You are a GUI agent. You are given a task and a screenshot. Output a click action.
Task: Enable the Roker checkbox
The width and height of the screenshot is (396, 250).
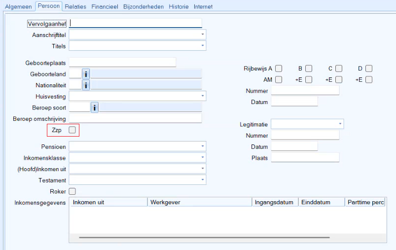72,191
